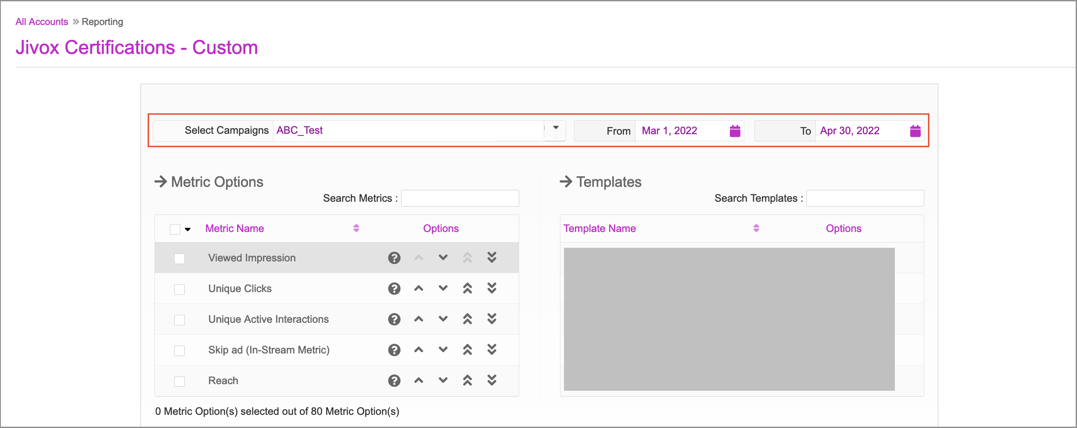
Task: Move Unique Clicks metric up one
Action: pyautogui.click(x=419, y=289)
